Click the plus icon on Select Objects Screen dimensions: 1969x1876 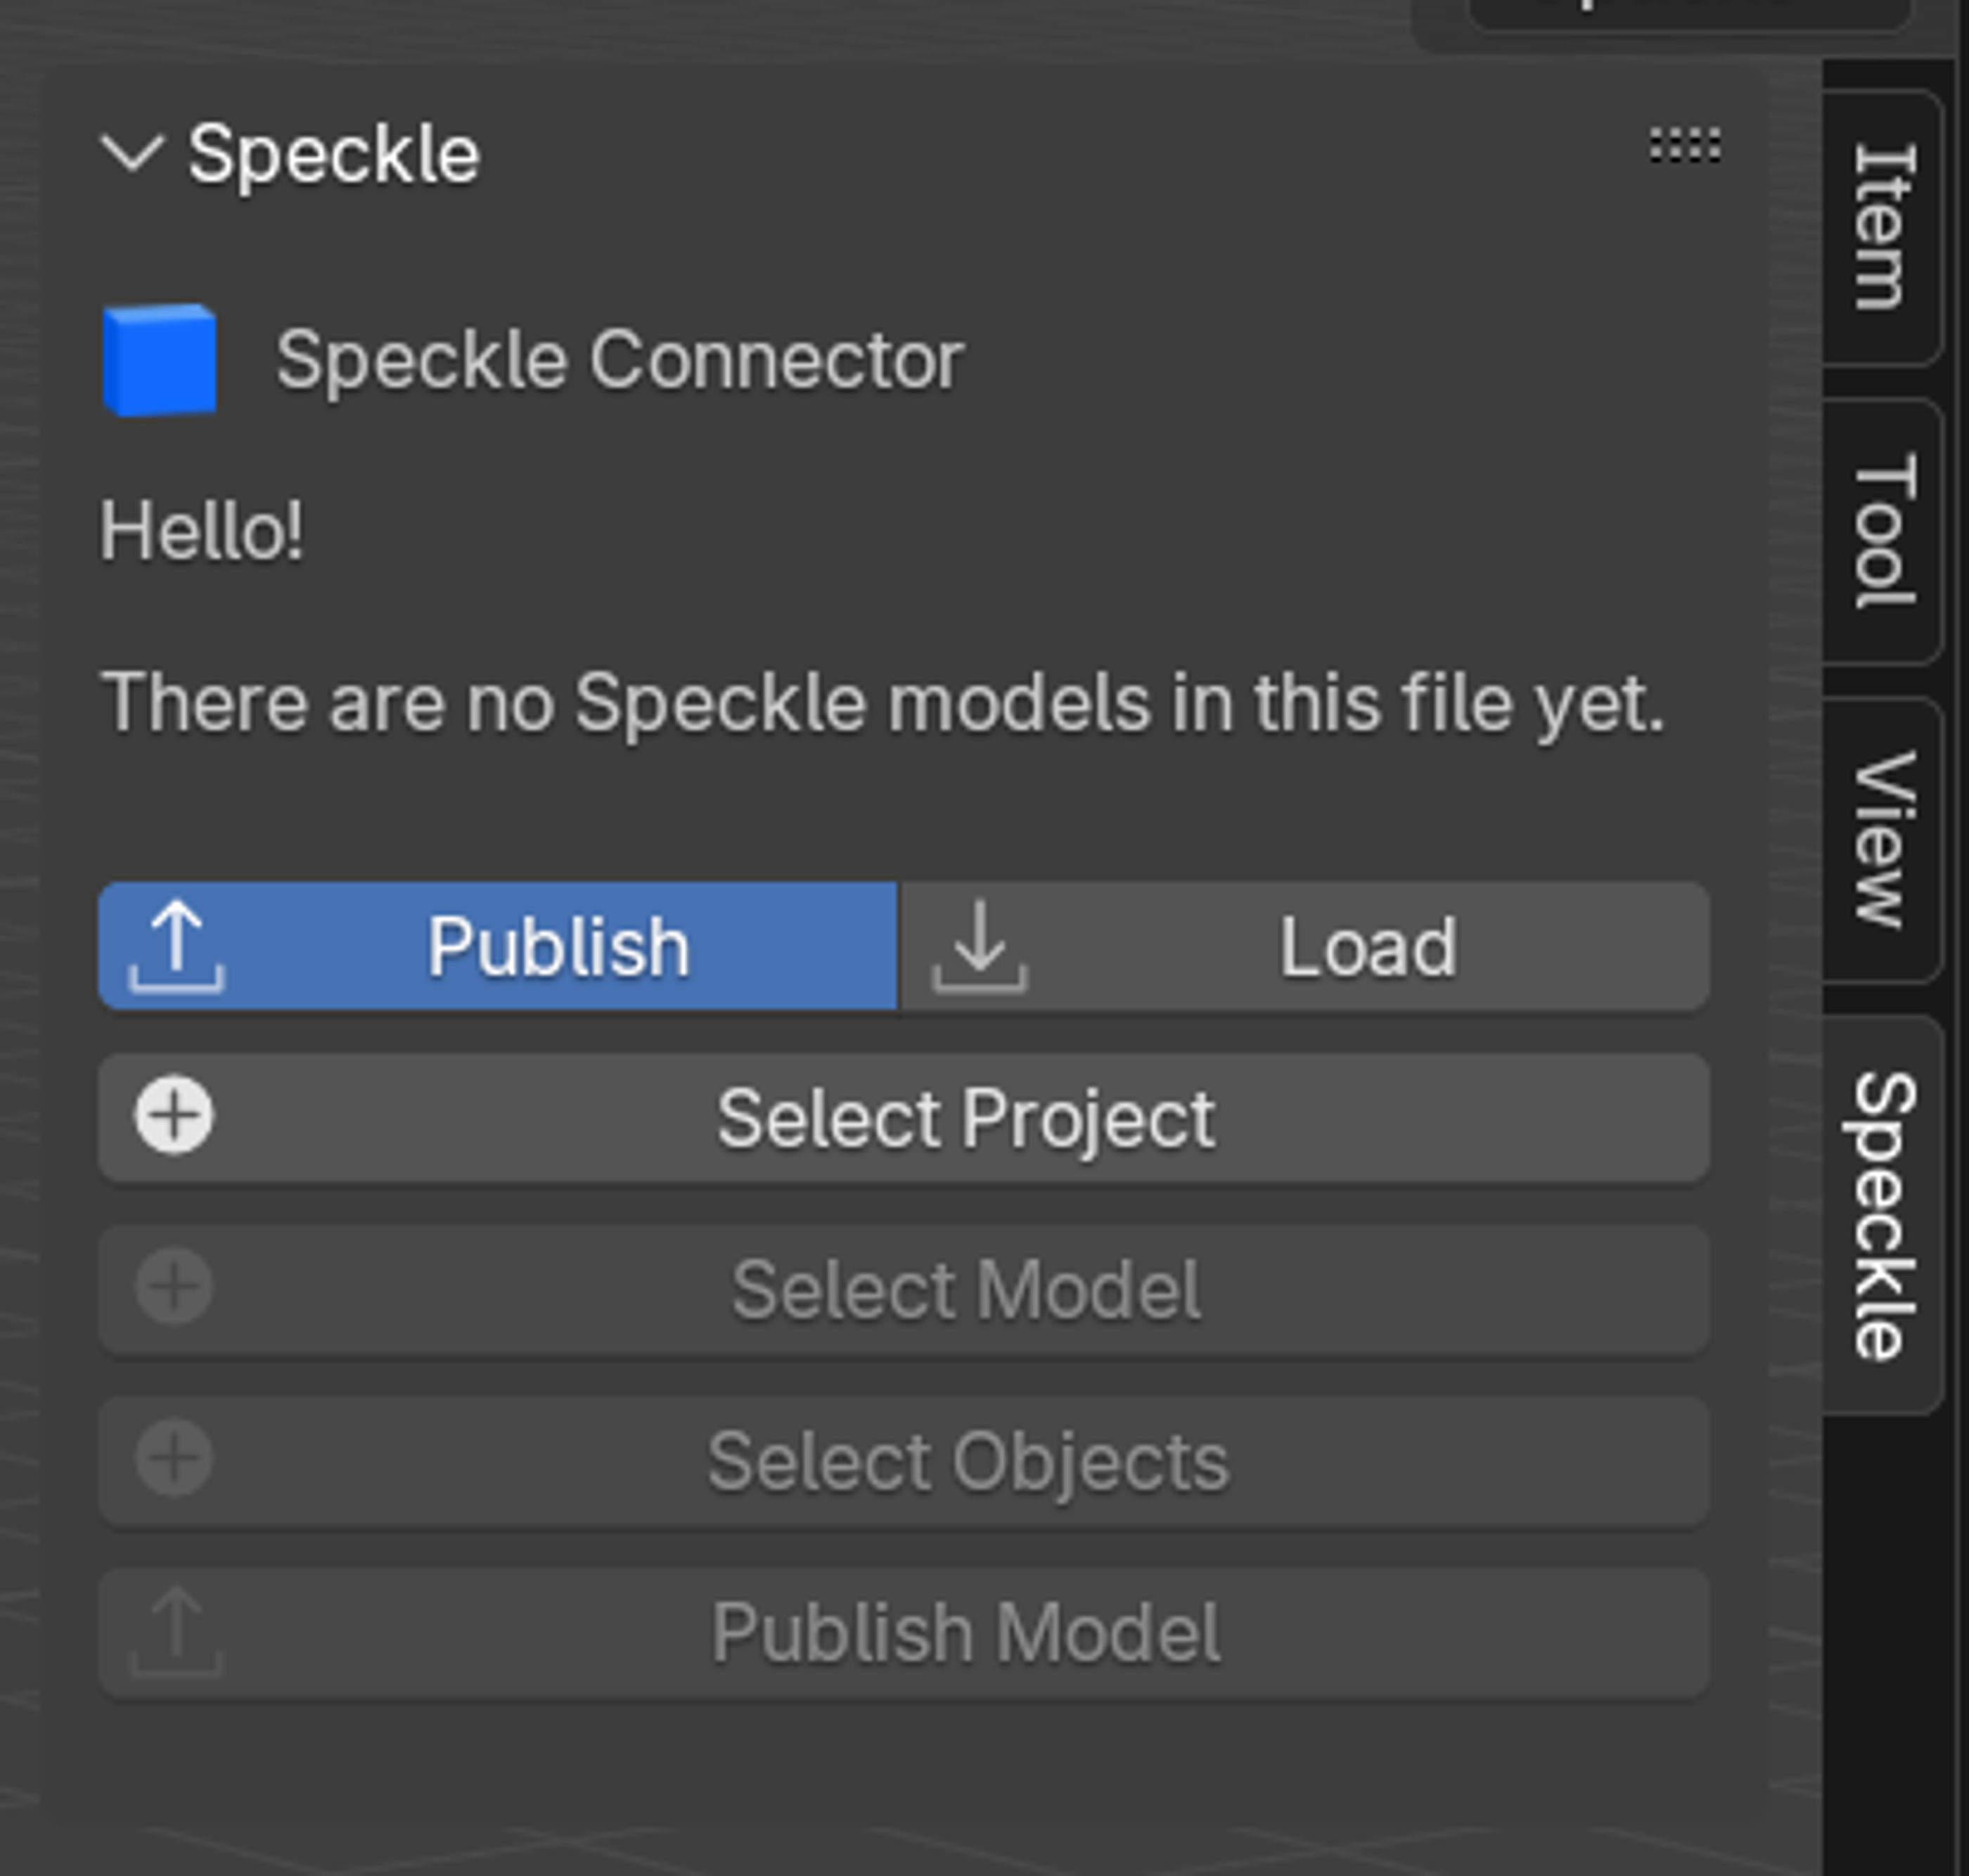[174, 1459]
